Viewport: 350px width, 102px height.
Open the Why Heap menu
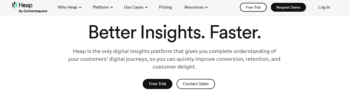point(70,7)
